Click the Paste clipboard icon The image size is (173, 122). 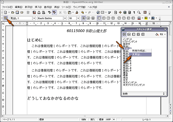(x=69, y=12)
